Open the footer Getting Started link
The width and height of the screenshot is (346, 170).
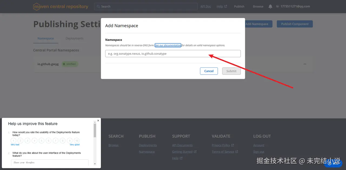[184, 152]
